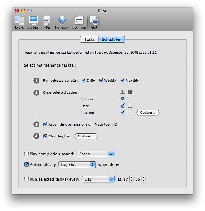205x211 pixels.
Task: Open the Network globe pane
Action: coord(62,22)
